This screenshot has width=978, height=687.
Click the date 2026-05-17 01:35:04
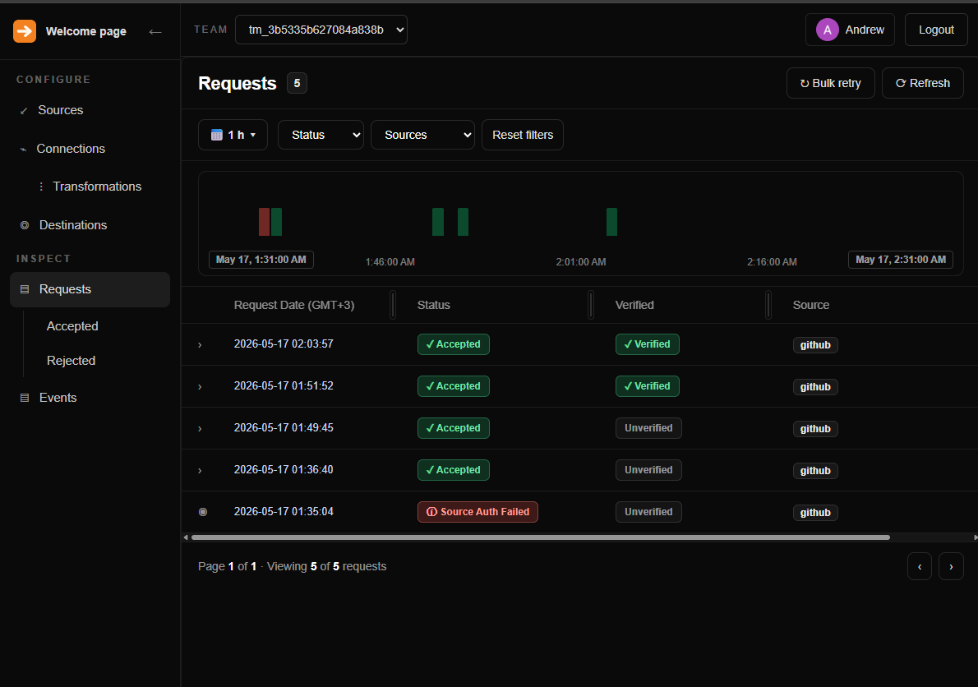284,512
